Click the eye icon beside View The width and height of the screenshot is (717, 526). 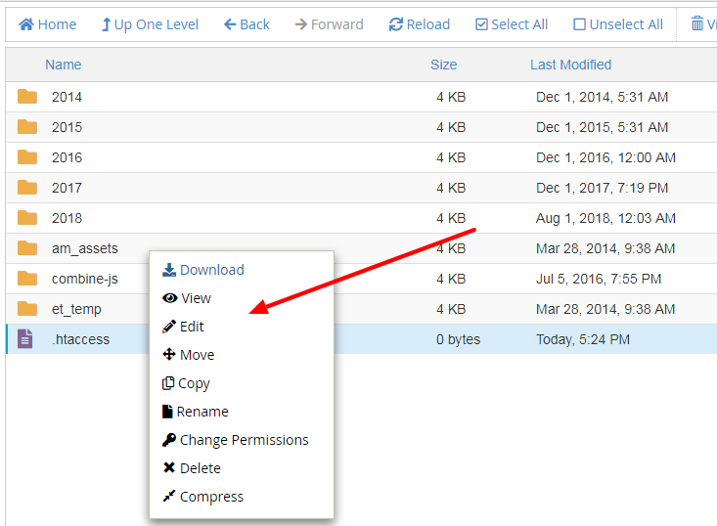[x=170, y=298]
